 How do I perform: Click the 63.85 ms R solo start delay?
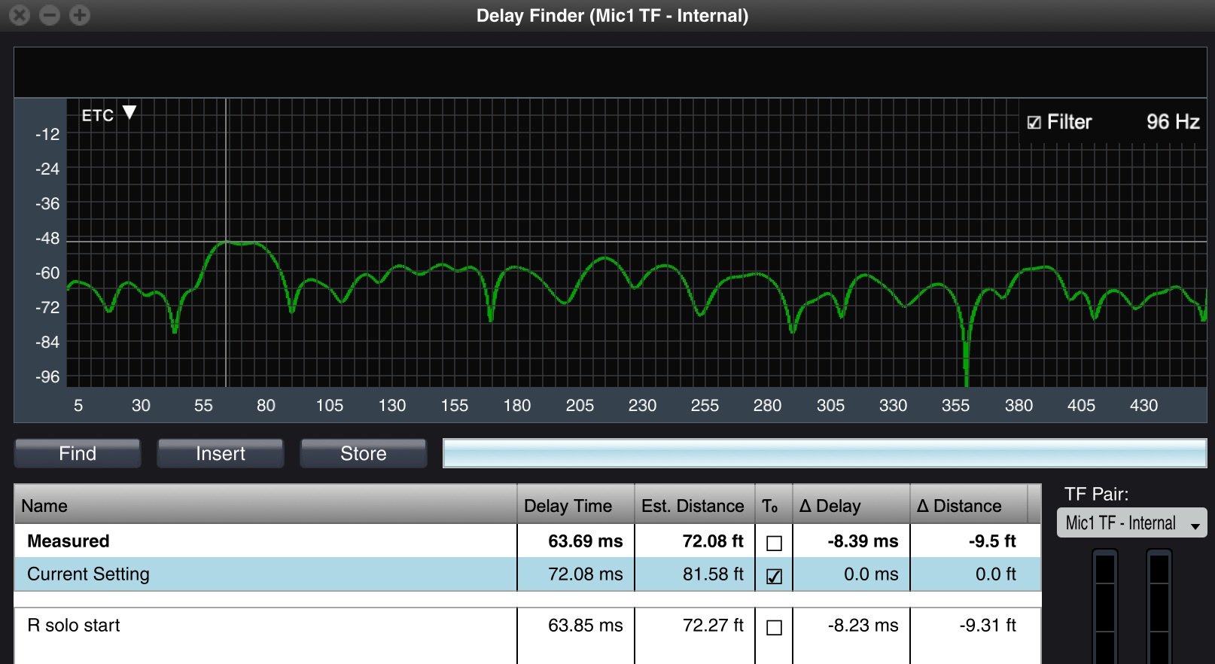[x=585, y=626]
